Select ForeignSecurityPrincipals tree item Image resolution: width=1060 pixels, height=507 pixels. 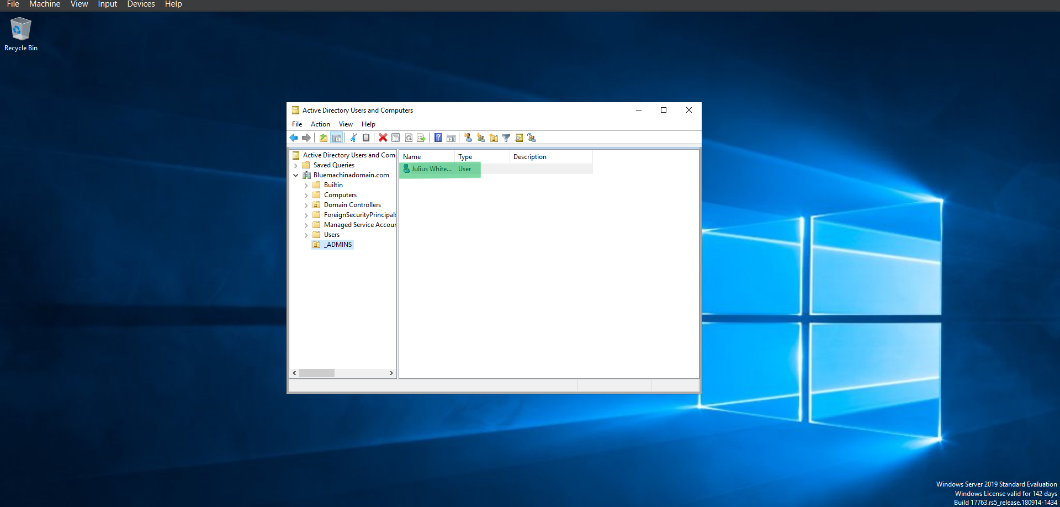359,215
